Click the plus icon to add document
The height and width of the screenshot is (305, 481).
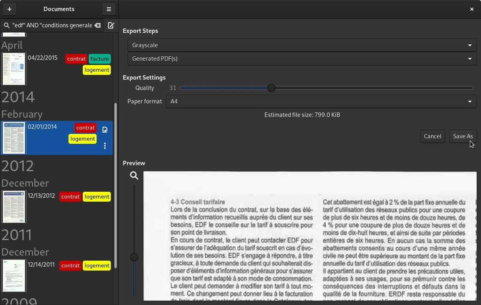(10, 9)
